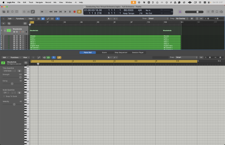Toggle the Inspector button in control bar

point(8,12)
